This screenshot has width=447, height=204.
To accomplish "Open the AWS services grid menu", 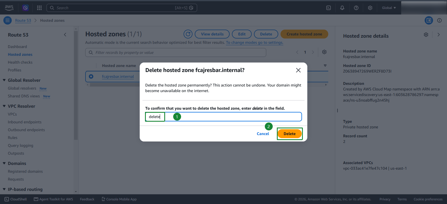I will point(39,8).
